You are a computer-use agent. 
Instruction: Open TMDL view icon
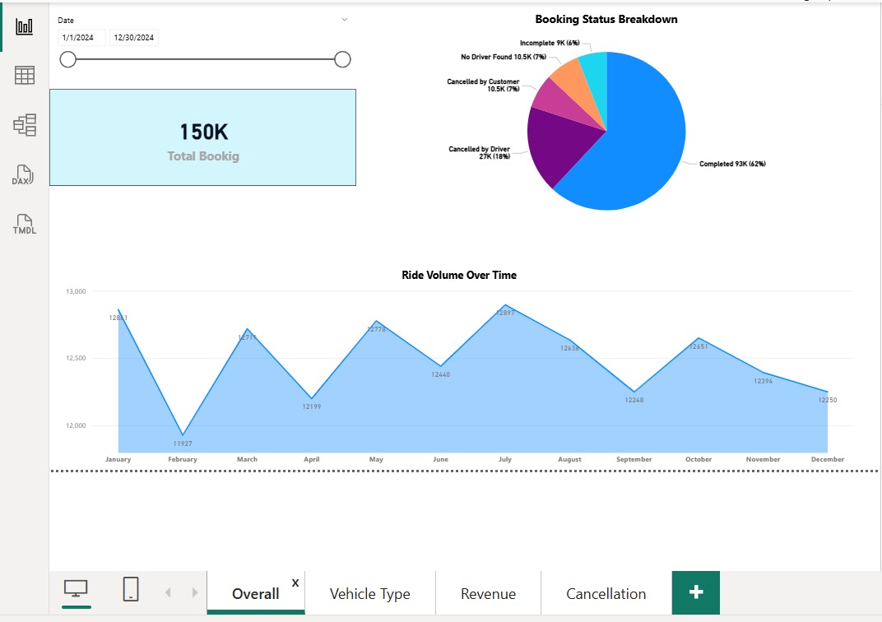click(24, 224)
